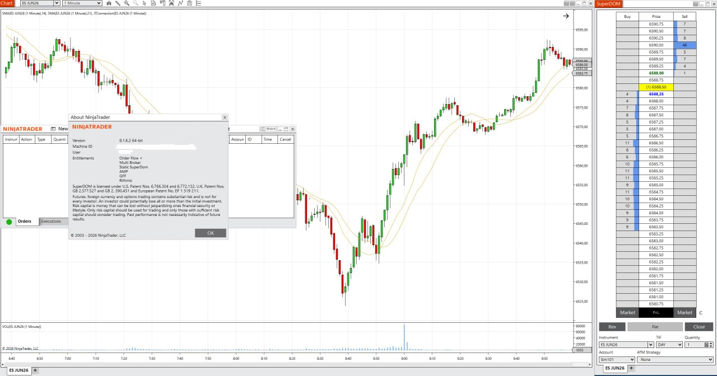Switch to the Executions tab
The height and width of the screenshot is (376, 717).
pyautogui.click(x=51, y=222)
